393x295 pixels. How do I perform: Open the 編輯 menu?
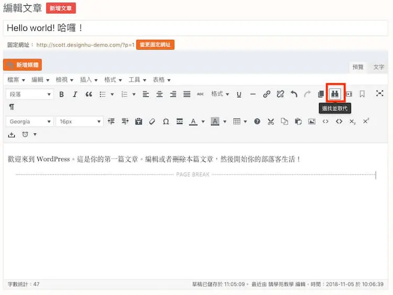coord(40,80)
